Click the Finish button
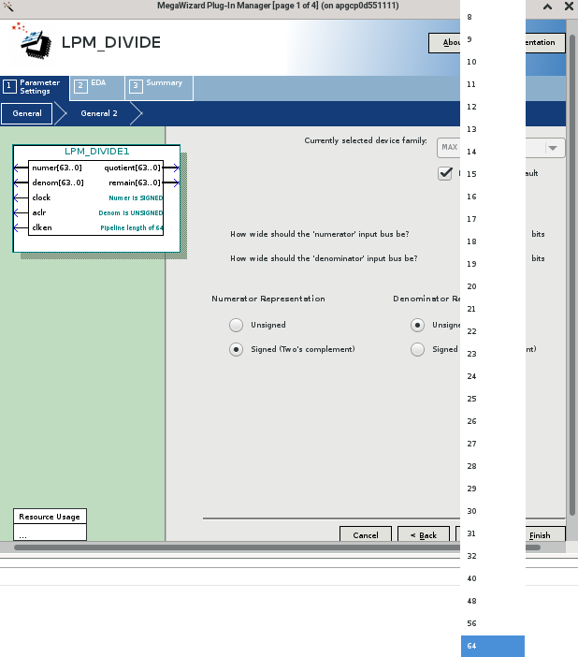The height and width of the screenshot is (657, 578). coord(545,535)
